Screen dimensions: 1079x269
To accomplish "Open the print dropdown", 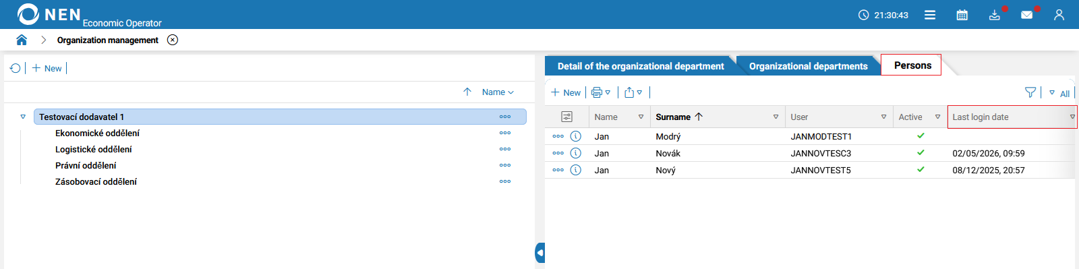I will 601,92.
